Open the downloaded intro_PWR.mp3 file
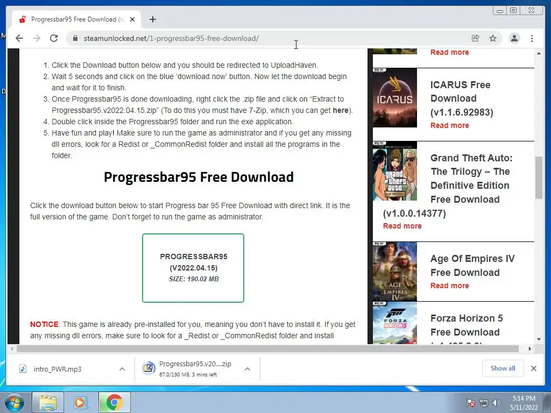 pos(57,369)
